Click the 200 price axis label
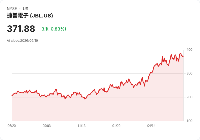This screenshot has width=200, height=140. pyautogui.click(x=189, y=97)
